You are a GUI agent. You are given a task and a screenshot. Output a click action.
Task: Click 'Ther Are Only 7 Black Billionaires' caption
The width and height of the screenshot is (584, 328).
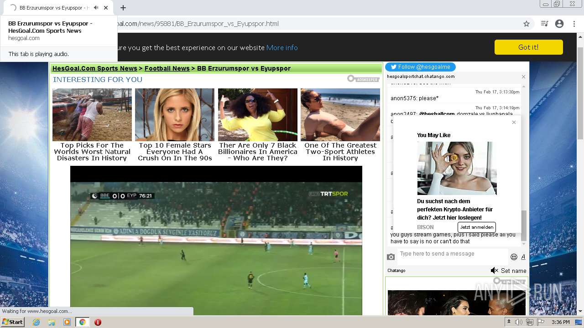point(258,152)
